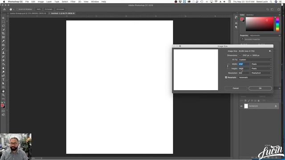Select the Eraser tool

pos(3,60)
